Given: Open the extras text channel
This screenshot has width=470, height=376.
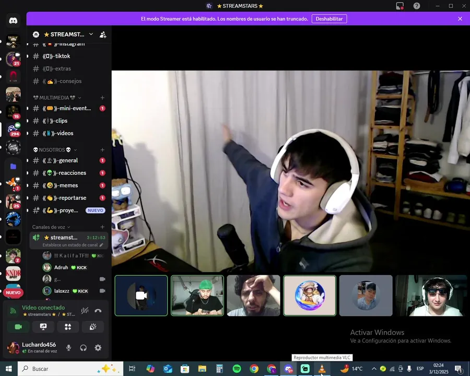Looking at the screenshot, I should (68, 68).
